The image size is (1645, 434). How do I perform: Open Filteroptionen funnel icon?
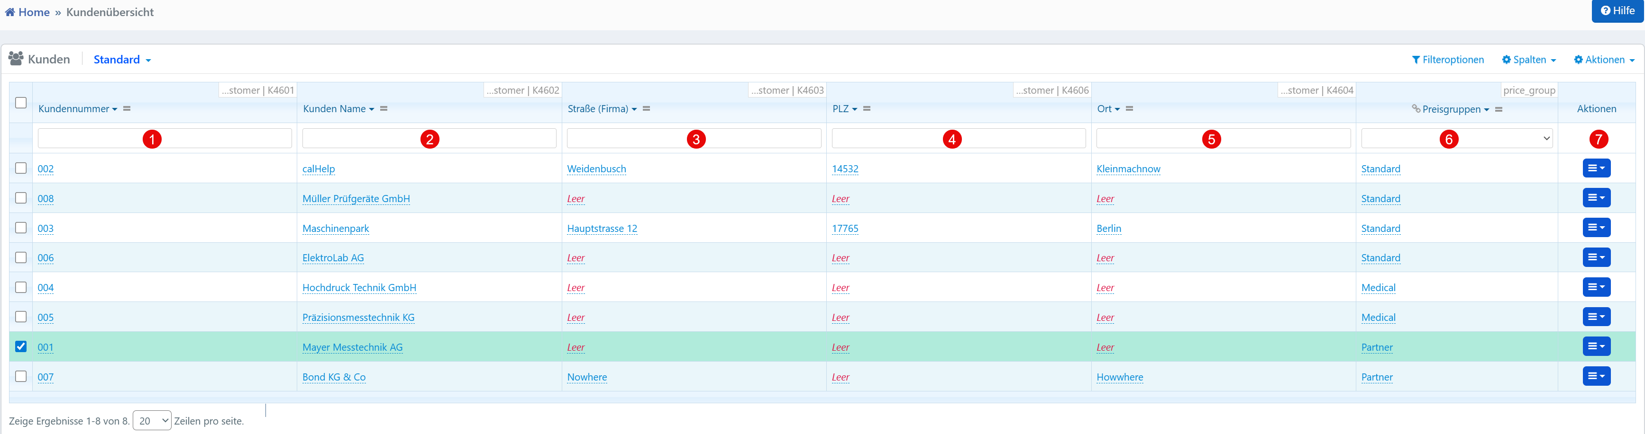(1416, 60)
